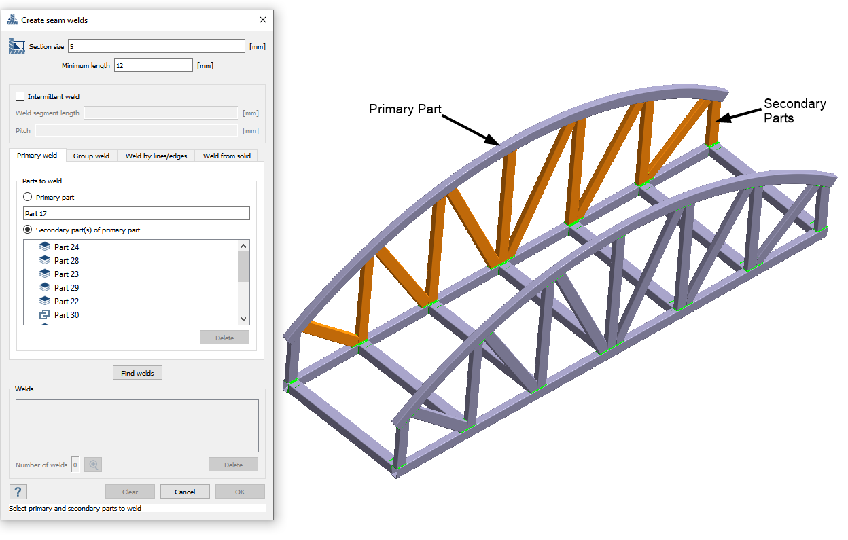The width and height of the screenshot is (848, 540).
Task: Click the Section size weld icon
Action: click(x=16, y=46)
